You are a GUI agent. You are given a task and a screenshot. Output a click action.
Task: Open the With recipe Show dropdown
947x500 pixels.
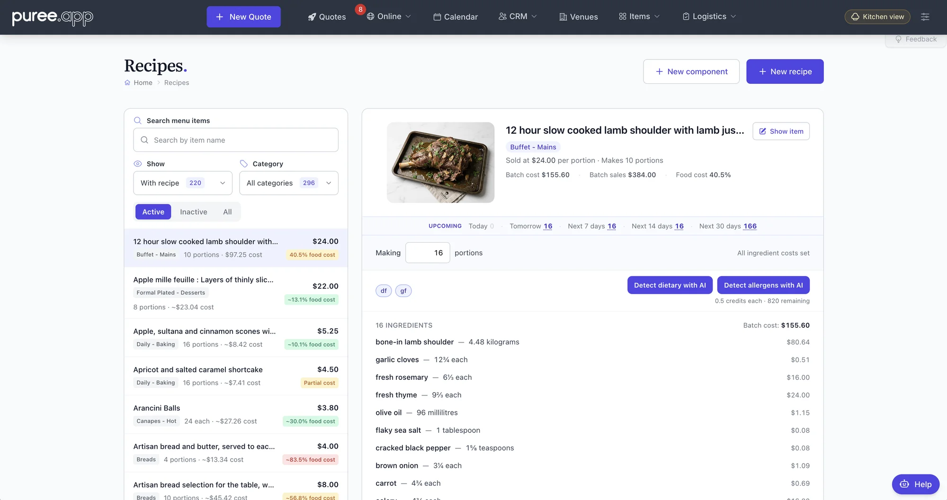(183, 183)
